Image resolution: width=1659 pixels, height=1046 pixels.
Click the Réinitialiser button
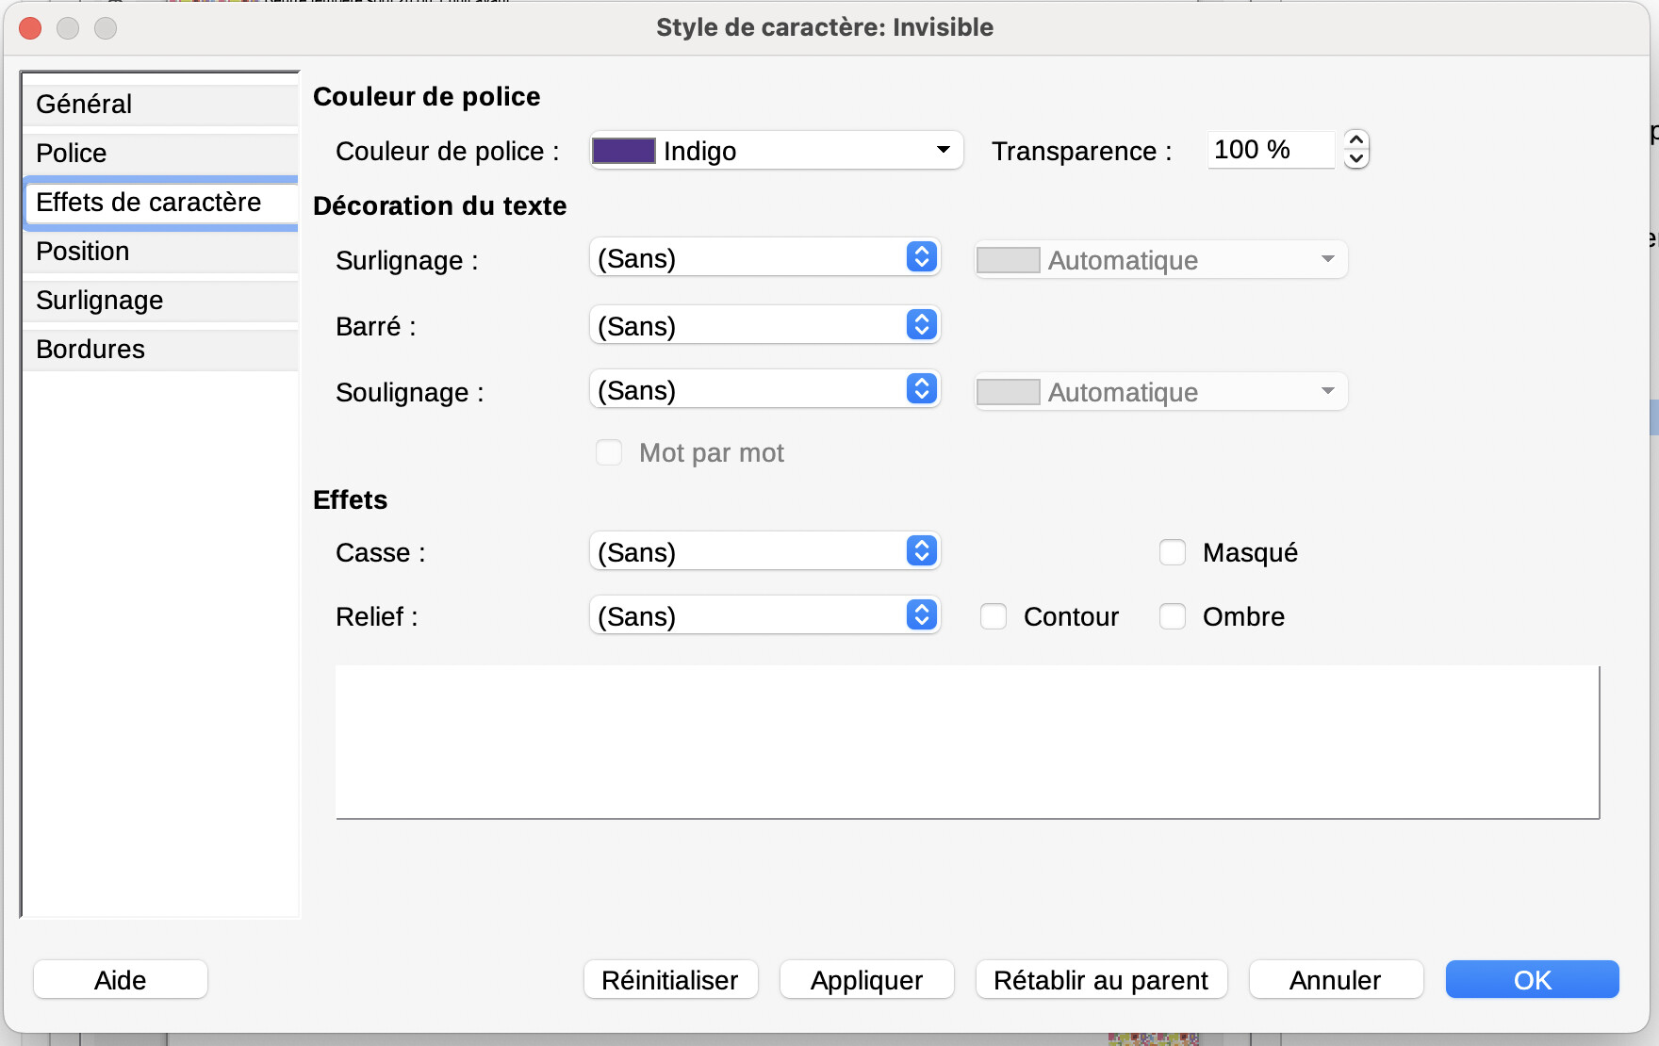click(x=670, y=980)
